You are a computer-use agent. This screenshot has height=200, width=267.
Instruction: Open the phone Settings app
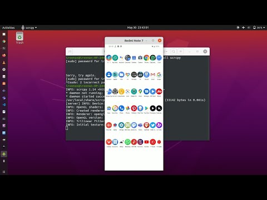(x=121, y=125)
